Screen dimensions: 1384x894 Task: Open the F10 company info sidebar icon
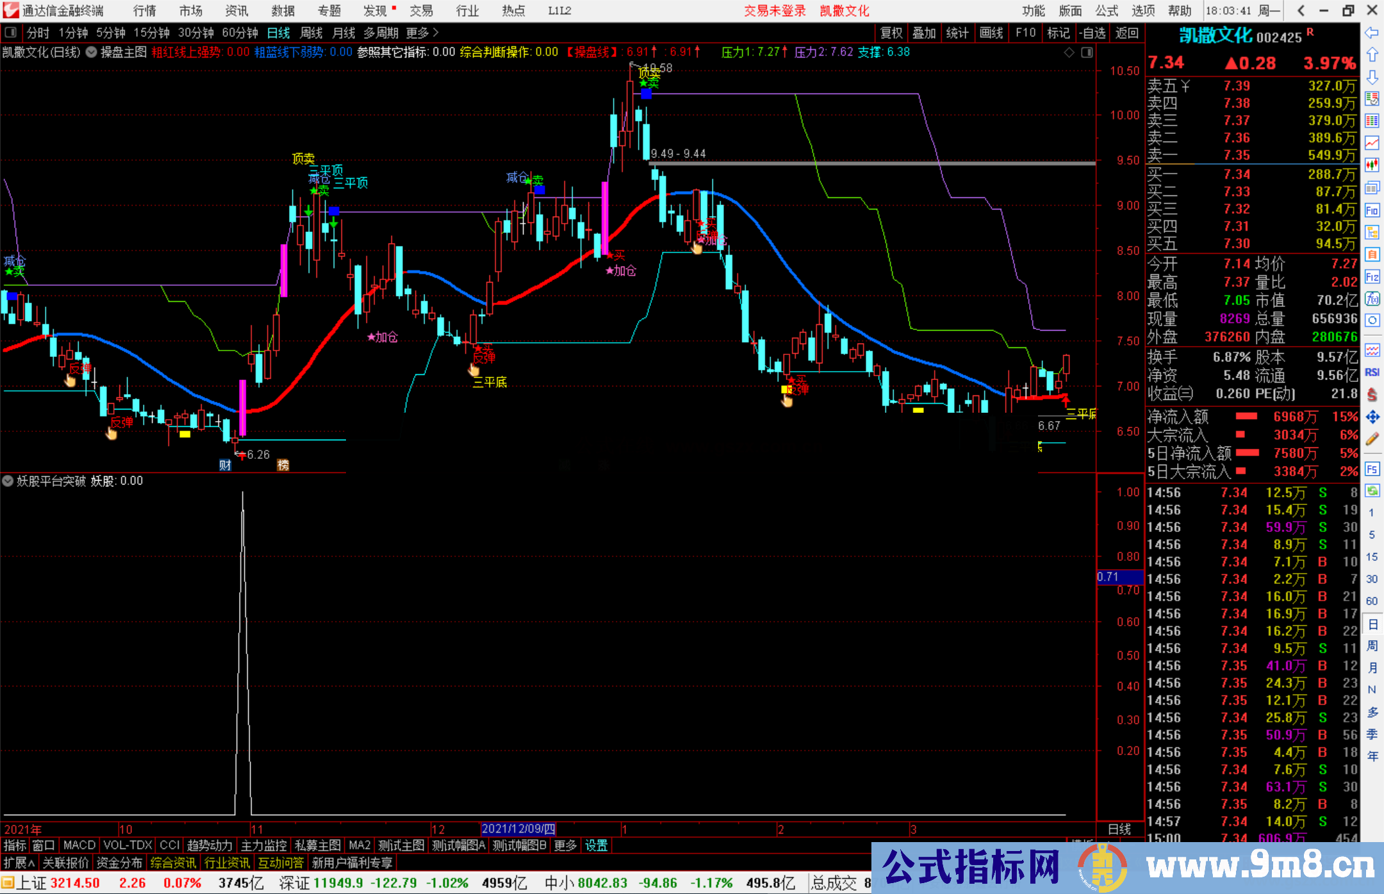pos(1372,211)
